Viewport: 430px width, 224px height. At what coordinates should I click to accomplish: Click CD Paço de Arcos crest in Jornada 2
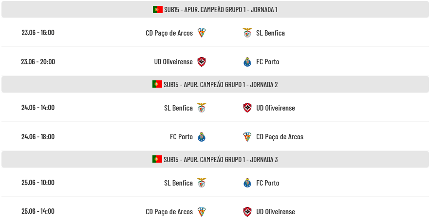(x=247, y=136)
